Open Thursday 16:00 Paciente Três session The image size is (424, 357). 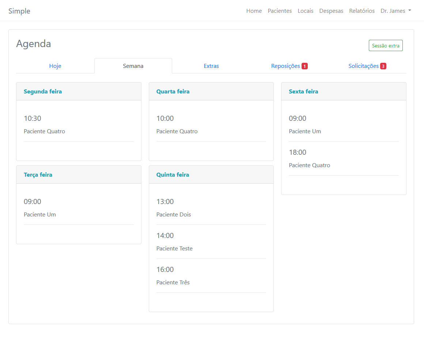(173, 276)
